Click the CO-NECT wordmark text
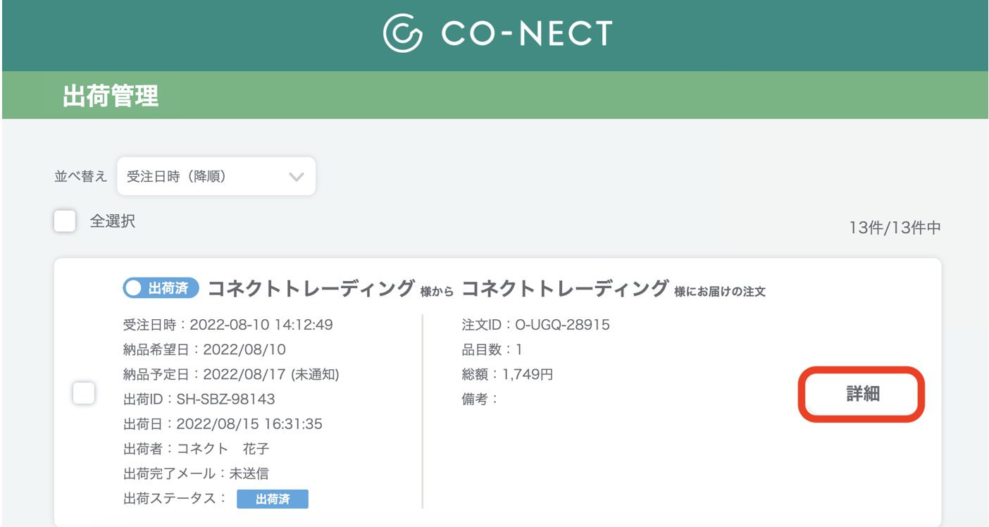989x527 pixels. coord(527,33)
